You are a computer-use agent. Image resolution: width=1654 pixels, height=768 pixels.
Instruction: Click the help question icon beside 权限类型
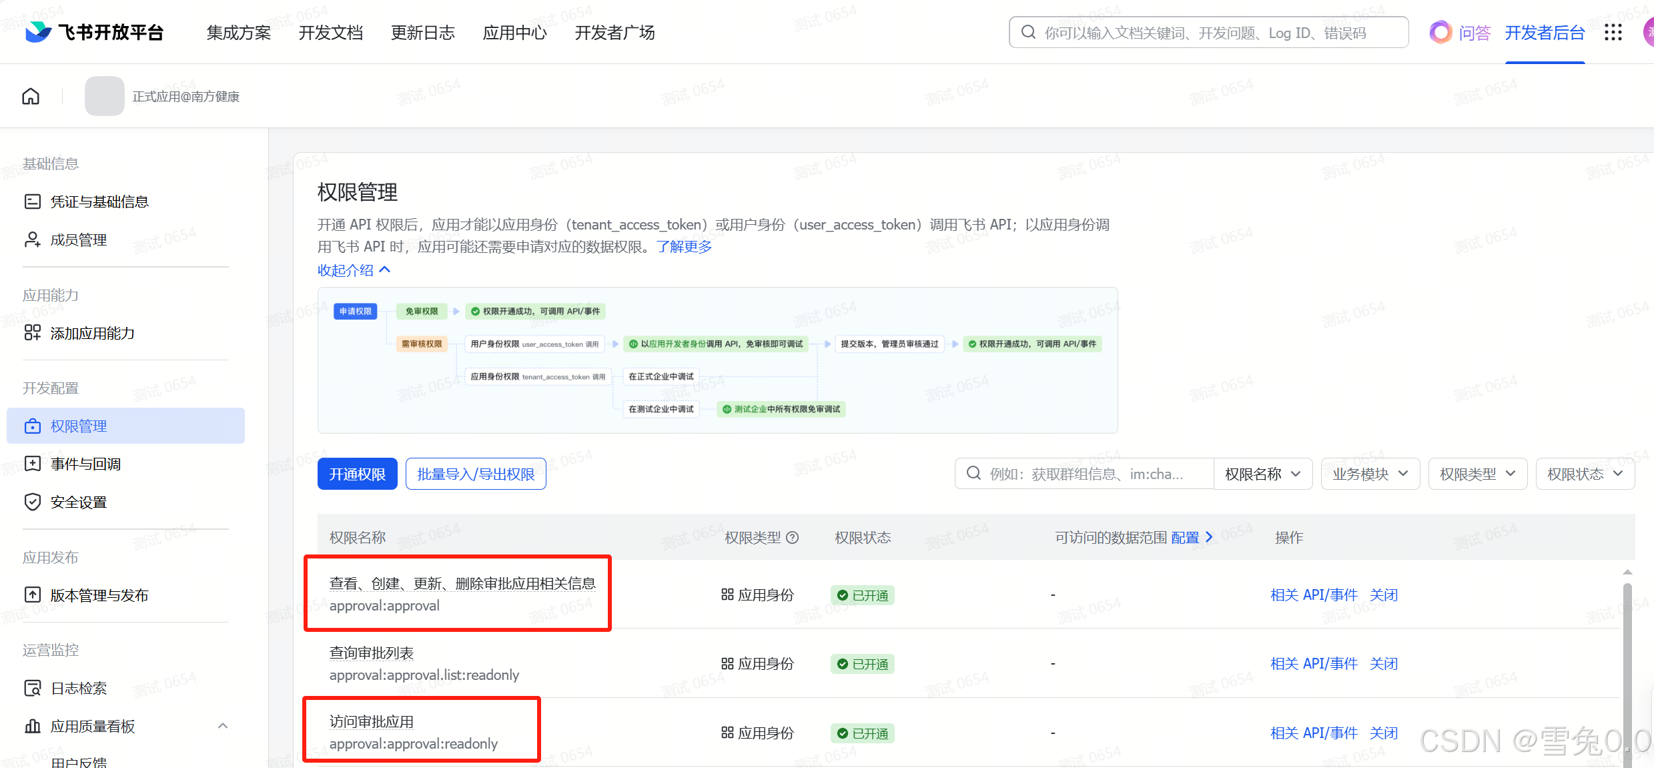click(792, 538)
